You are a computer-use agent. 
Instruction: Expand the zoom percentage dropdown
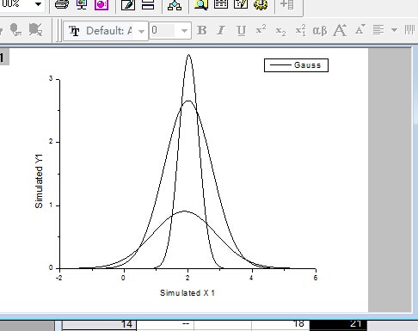[38, 4]
